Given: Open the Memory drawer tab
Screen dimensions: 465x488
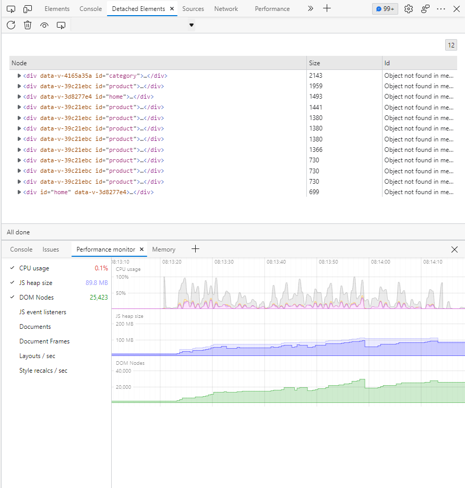Looking at the screenshot, I should 164,249.
